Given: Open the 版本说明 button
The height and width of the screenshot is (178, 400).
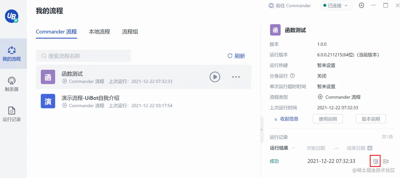Looking at the screenshot, I should click(371, 119).
